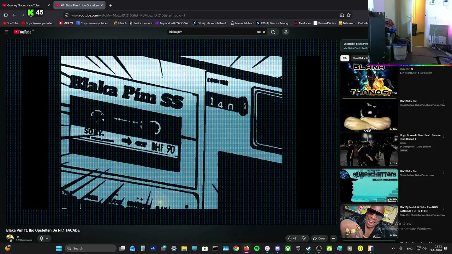
Task: Show hidden system tray icons chevron
Action: 393,248
